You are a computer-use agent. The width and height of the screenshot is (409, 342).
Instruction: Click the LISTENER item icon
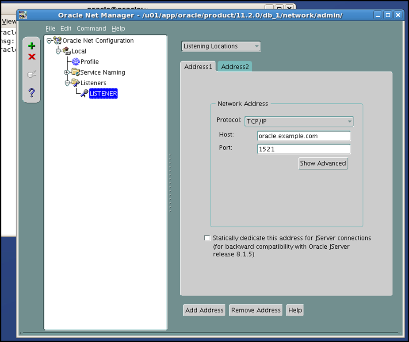pyautogui.click(x=84, y=93)
